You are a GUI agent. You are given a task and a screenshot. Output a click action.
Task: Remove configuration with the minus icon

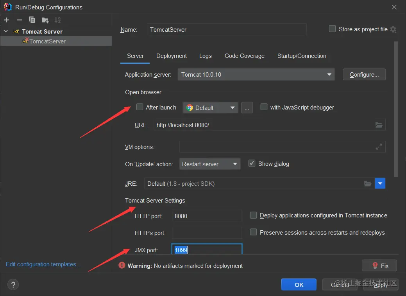coord(20,20)
